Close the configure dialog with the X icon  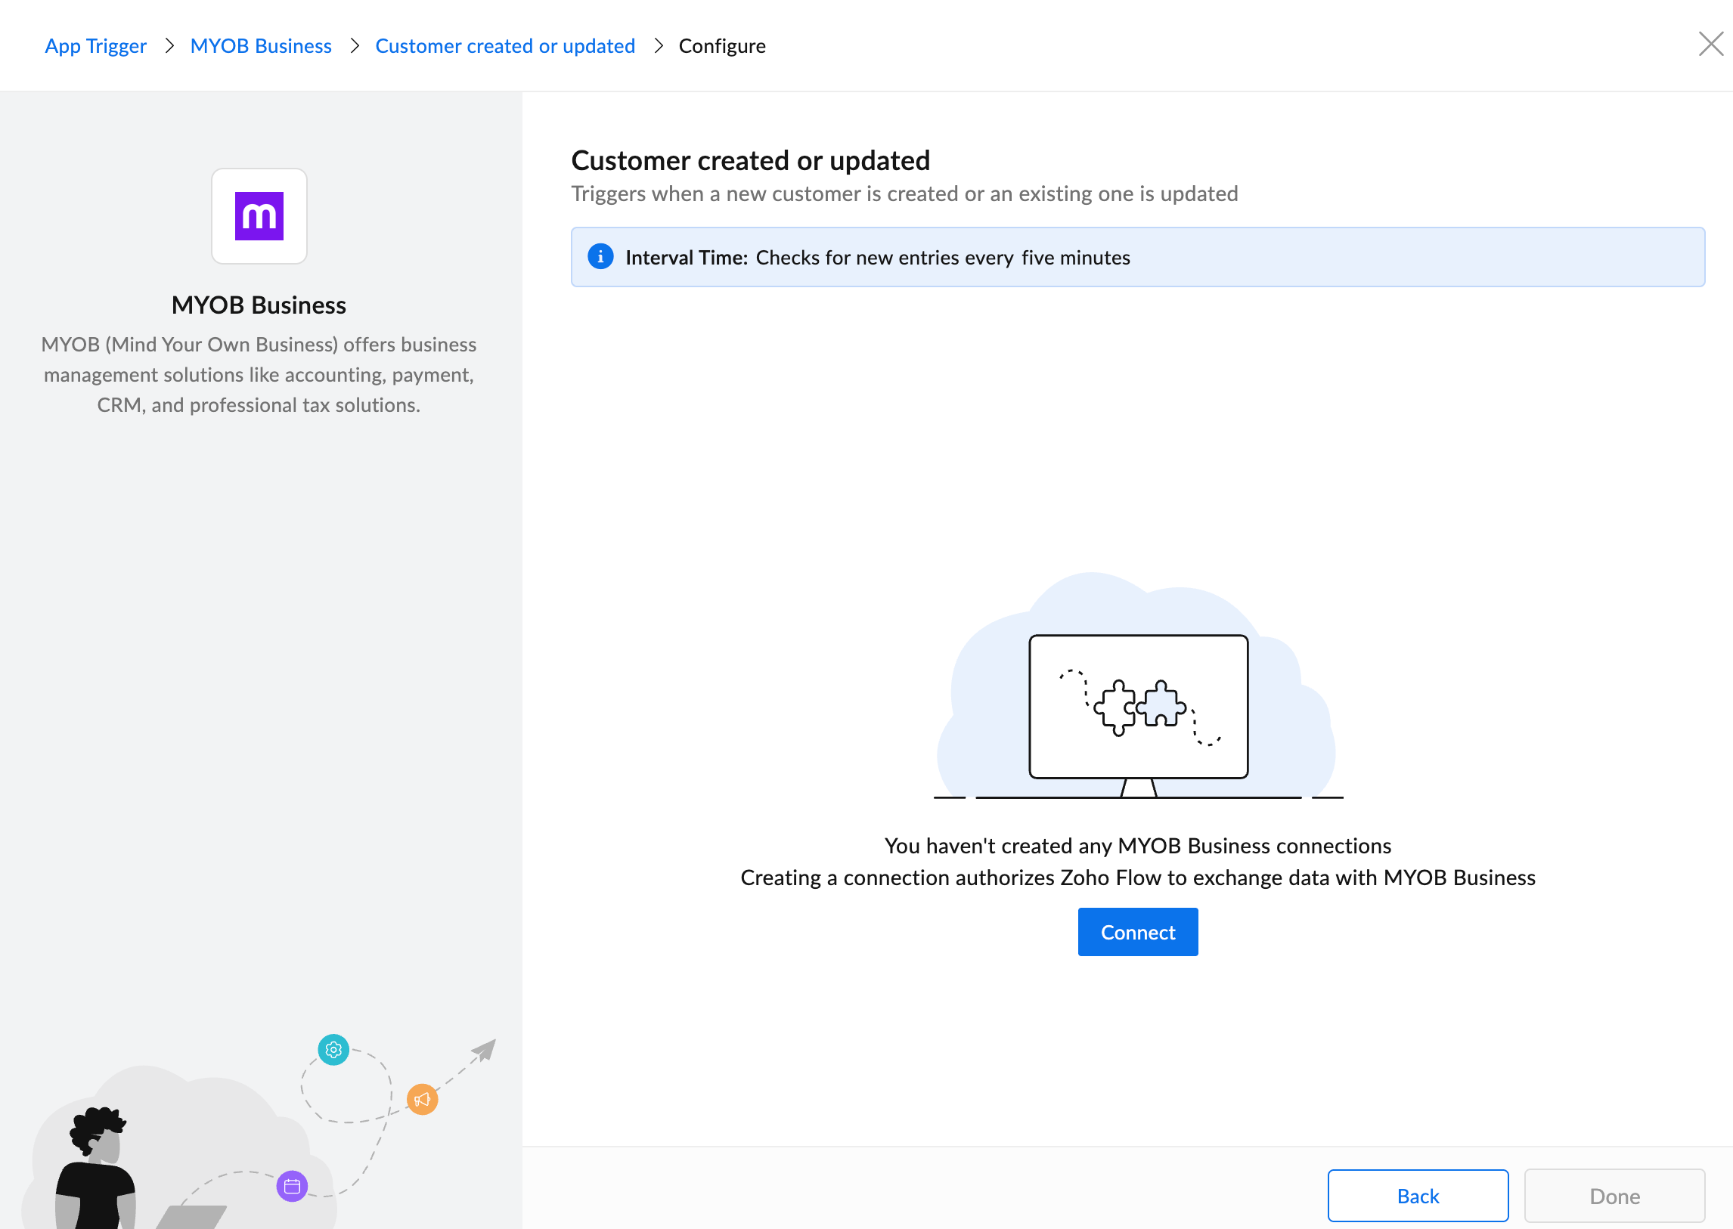(1710, 44)
